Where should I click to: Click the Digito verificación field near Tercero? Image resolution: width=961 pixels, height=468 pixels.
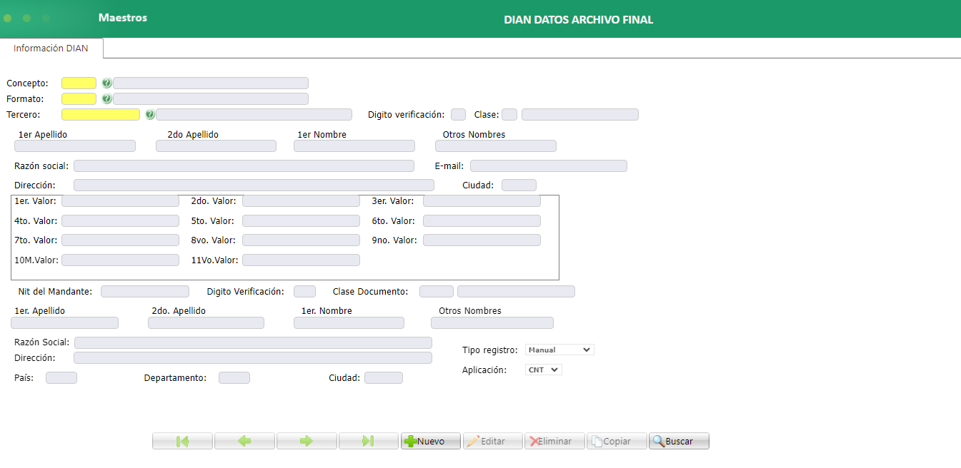(459, 115)
